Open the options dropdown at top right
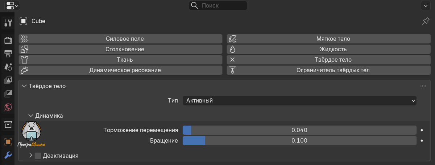 [x=425, y=5]
